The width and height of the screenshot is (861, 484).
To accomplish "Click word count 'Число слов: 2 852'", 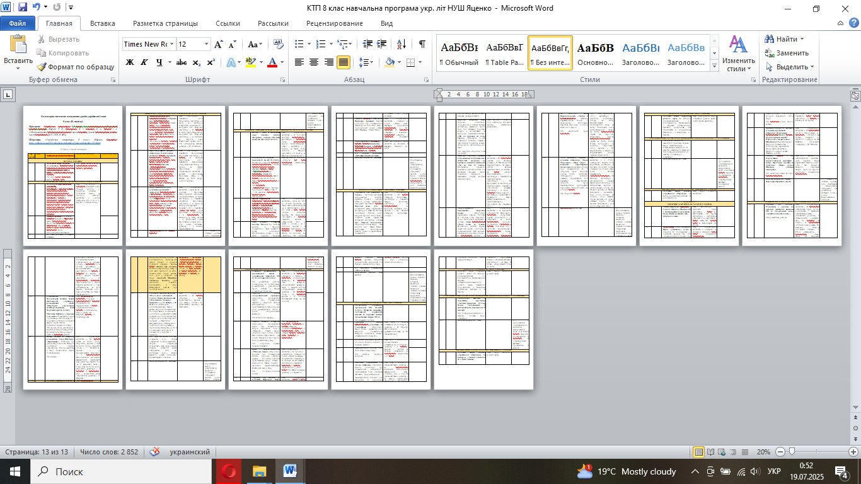I will [x=109, y=452].
